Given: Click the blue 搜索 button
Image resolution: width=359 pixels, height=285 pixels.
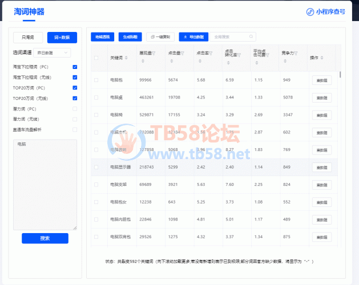Looking at the screenshot, I should pos(45,238).
